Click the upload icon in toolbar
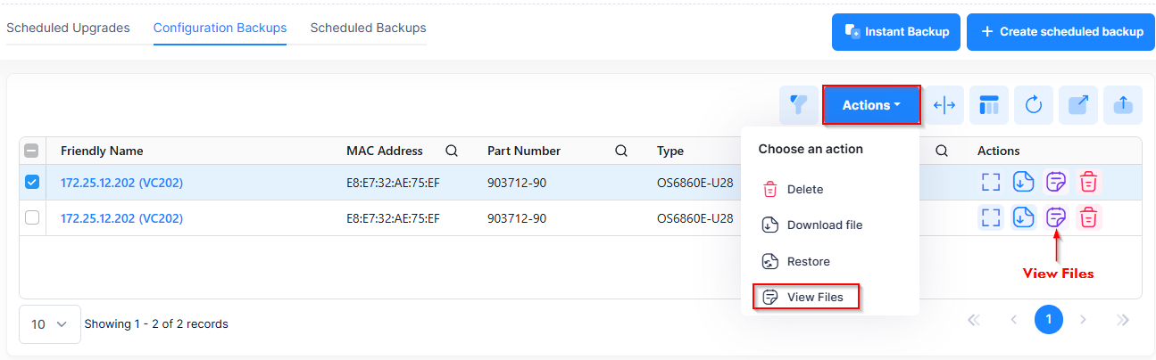The height and width of the screenshot is (360, 1156). click(1123, 105)
